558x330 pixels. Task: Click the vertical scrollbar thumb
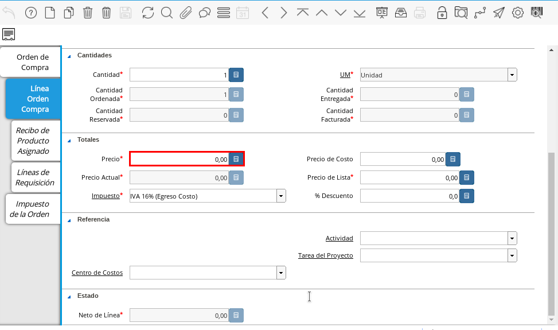[551, 234]
